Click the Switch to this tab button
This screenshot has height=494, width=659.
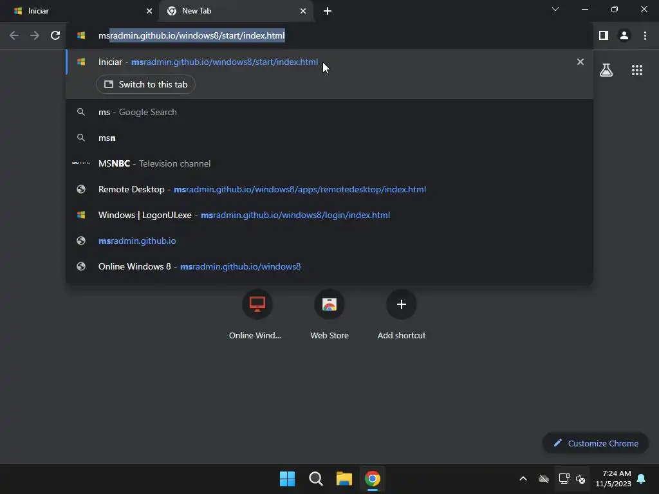tap(145, 84)
